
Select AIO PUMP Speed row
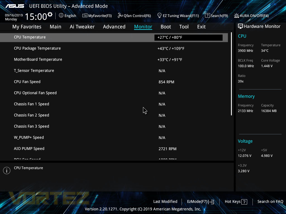114,149
